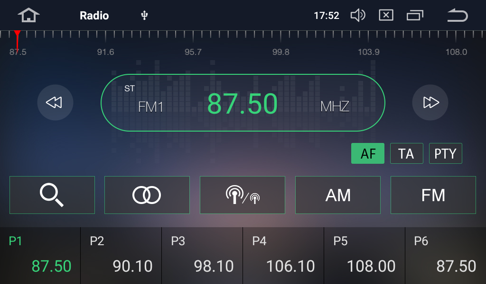Switch local/distance reception with antenna icon
This screenshot has width=486, height=284.
coord(243,195)
